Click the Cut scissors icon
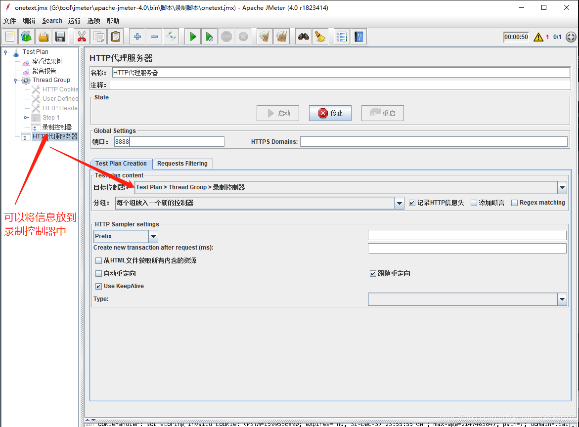 [82, 37]
